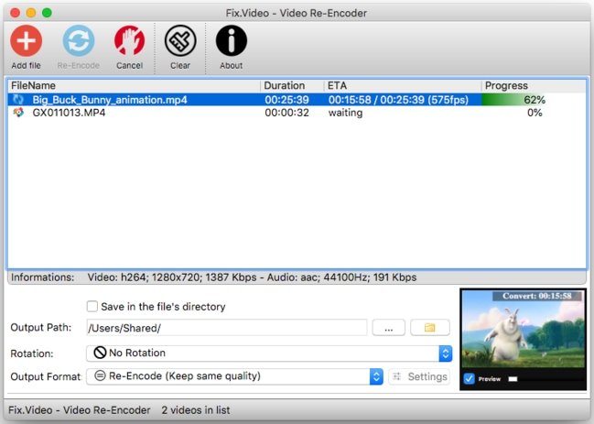This screenshot has height=424, width=594.
Task: Click the 00:00:32 duration cell
Action: [286, 113]
